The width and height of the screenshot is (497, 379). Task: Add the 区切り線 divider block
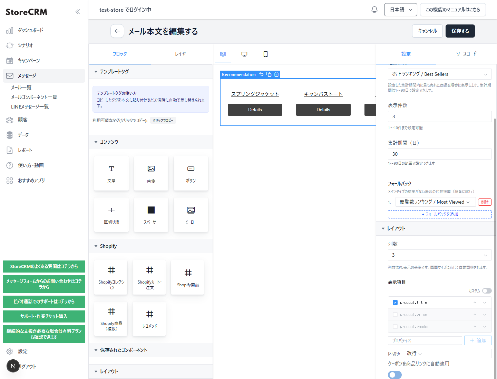pyautogui.click(x=111, y=215)
